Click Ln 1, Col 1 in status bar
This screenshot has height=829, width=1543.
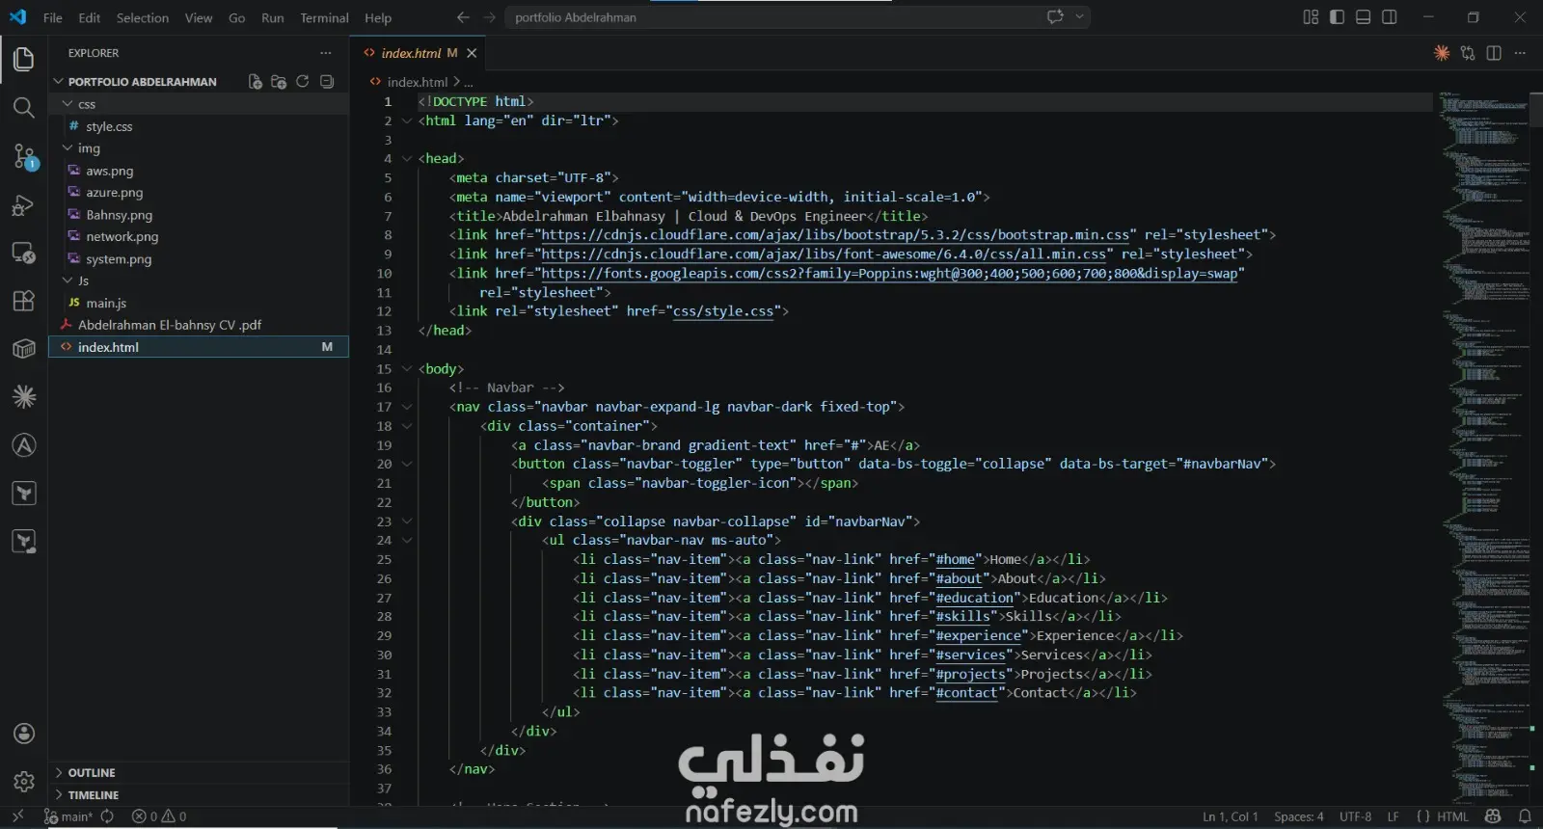(1230, 816)
